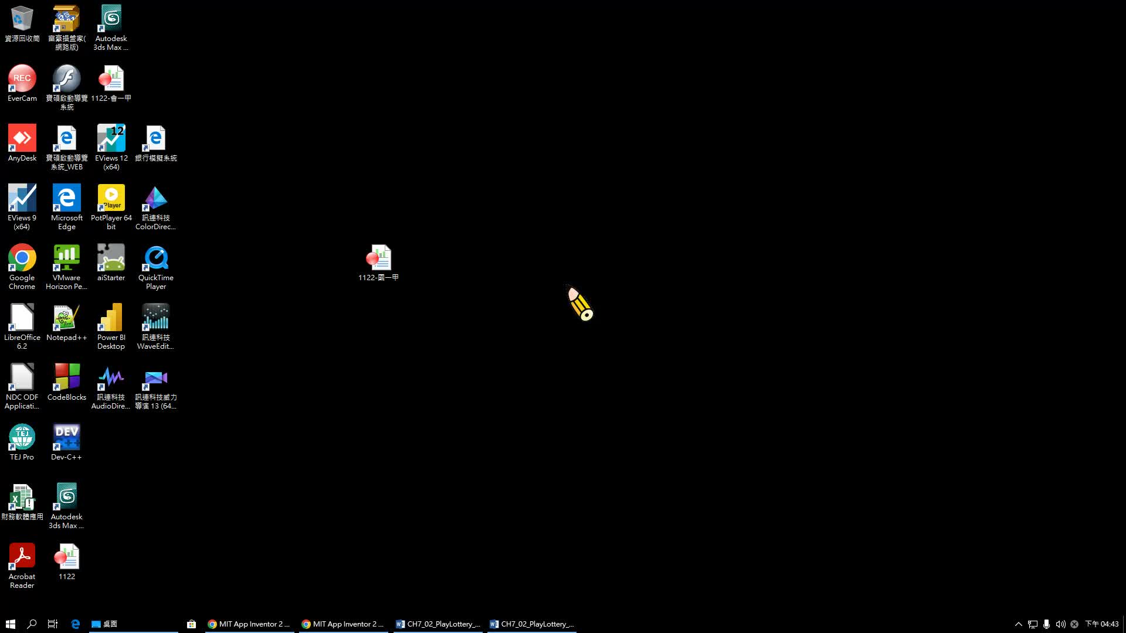Launch Dev-C++ shortcut

(67, 442)
